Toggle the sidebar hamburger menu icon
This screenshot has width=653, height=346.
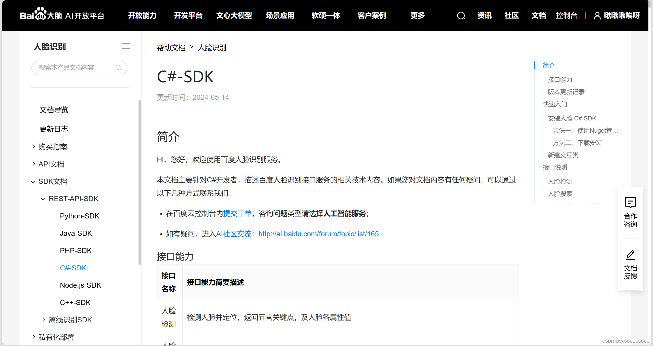pyautogui.click(x=125, y=46)
